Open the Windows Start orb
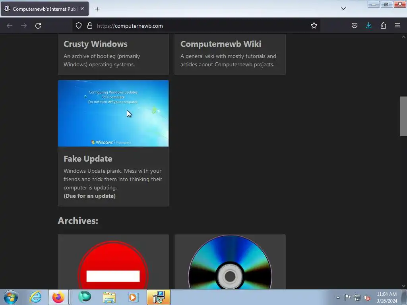This screenshot has width=407, height=305. (x=11, y=297)
